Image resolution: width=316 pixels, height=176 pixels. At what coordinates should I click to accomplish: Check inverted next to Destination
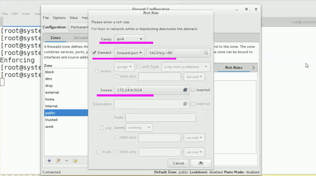tap(193, 104)
